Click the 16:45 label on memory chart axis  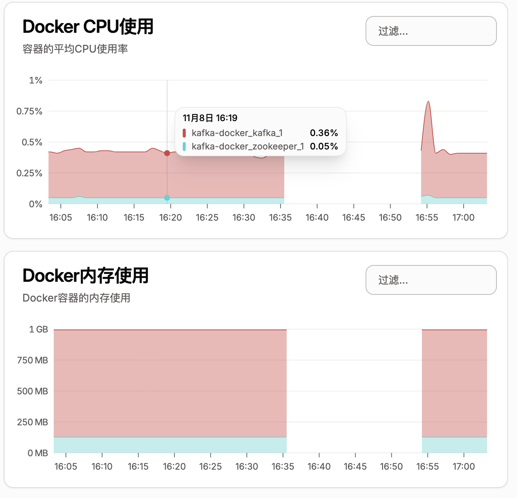point(355,466)
